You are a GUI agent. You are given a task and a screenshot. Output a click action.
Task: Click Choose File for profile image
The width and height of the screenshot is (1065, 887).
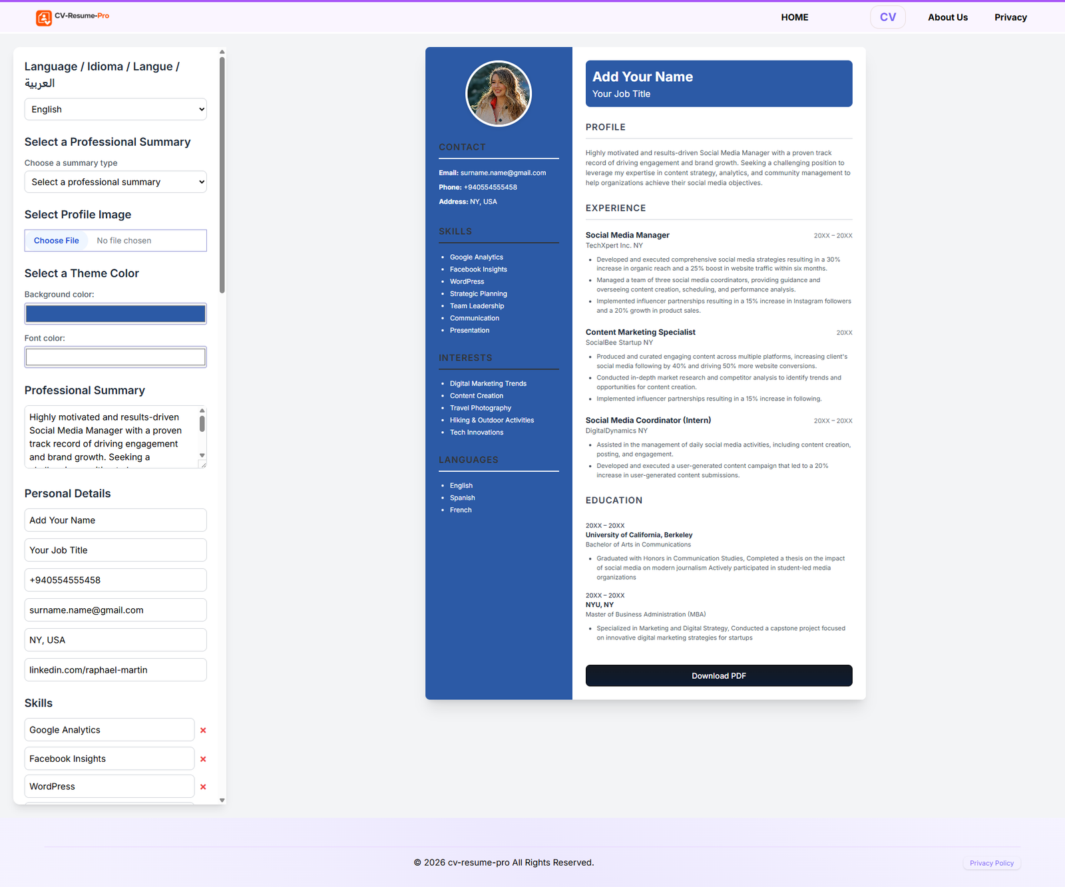click(57, 241)
